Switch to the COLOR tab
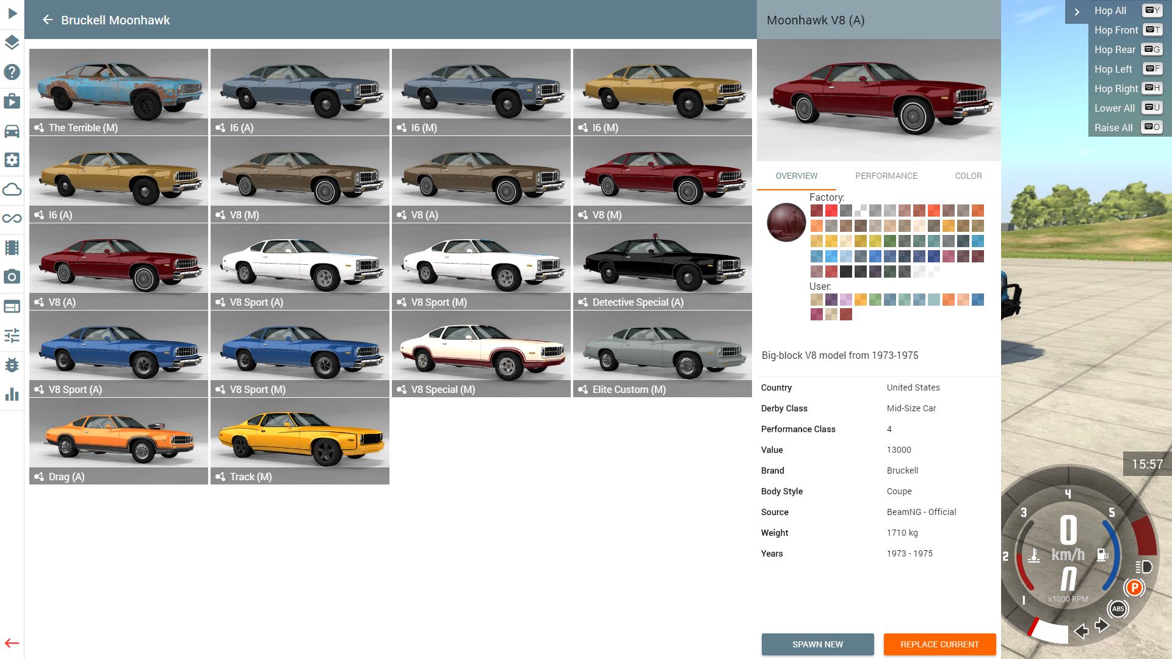Image resolution: width=1172 pixels, height=659 pixels. (968, 176)
